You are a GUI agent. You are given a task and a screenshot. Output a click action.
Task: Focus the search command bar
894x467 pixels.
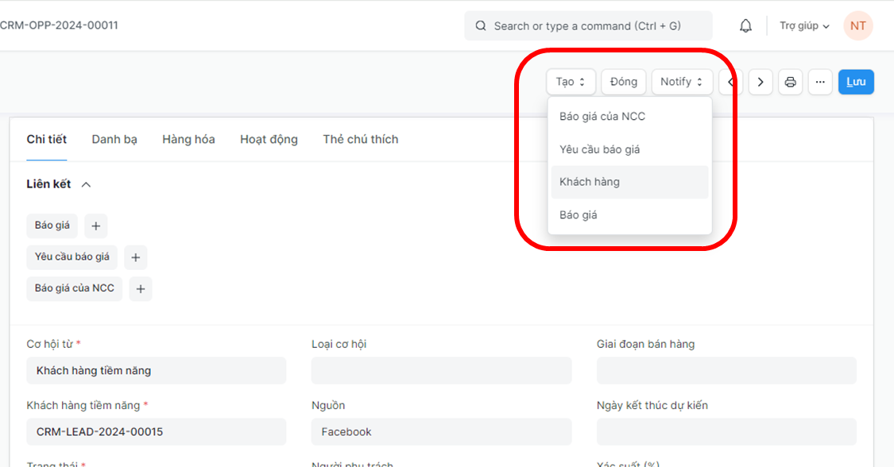[x=588, y=26]
